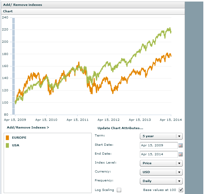Click the Currency: field label

coord(103,172)
